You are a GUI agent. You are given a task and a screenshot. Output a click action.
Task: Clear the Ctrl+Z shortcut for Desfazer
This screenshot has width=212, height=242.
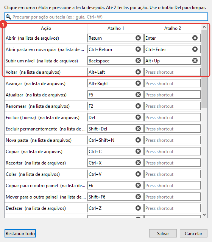pyautogui.click(x=138, y=208)
